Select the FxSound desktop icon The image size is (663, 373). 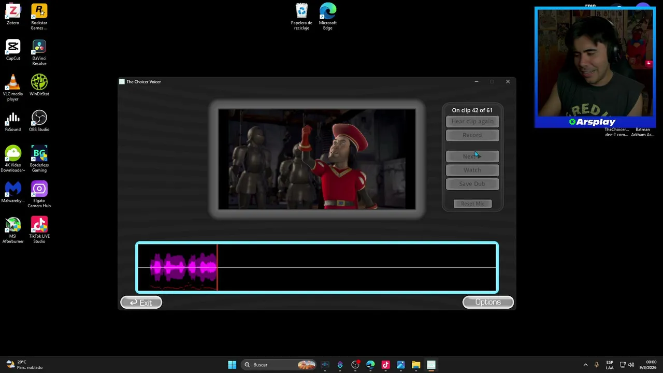13,121
